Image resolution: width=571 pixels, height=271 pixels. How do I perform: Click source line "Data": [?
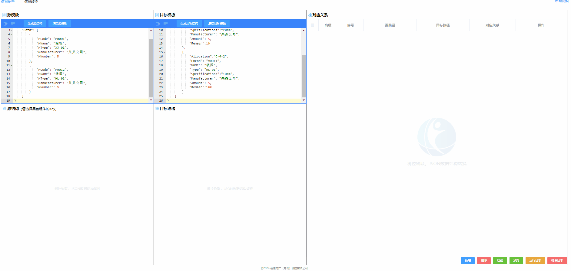[30, 30]
